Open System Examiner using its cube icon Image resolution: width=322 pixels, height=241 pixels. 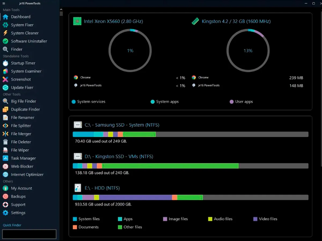(5, 71)
